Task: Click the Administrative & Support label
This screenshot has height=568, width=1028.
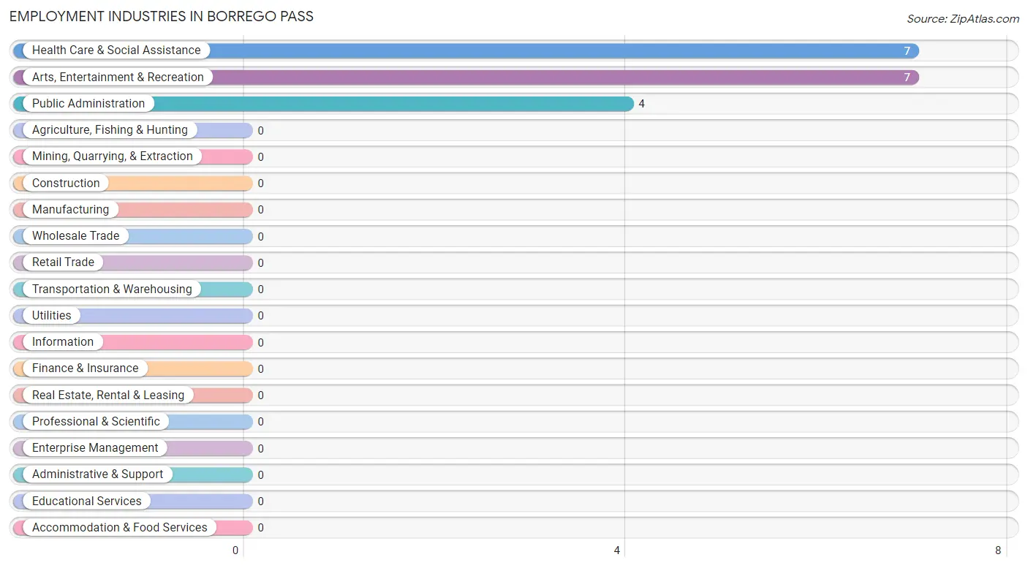Action: [x=98, y=474]
